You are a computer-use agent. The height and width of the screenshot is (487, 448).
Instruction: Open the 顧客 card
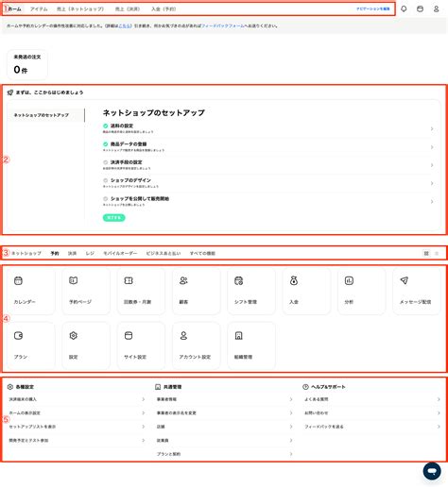(197, 291)
